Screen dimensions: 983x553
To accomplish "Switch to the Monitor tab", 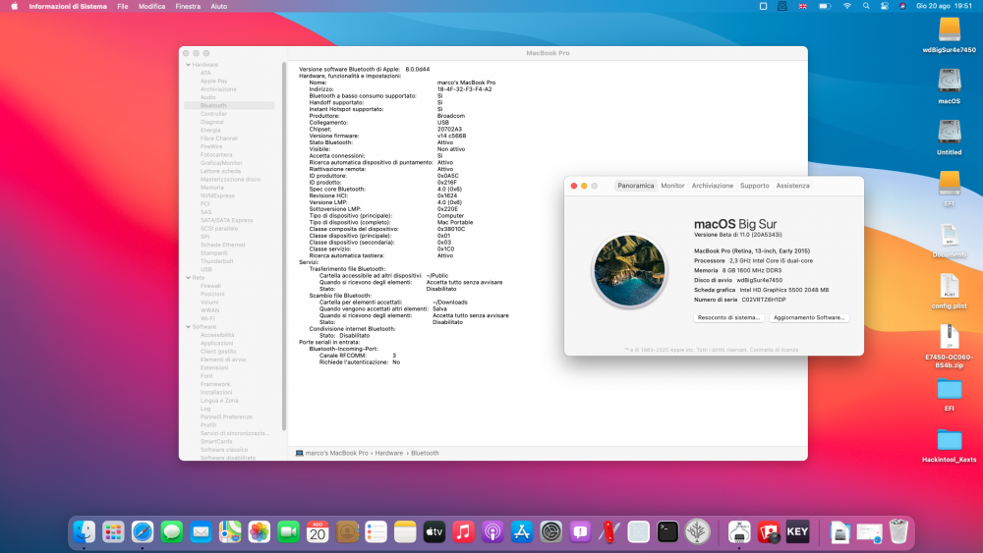I will 672,186.
